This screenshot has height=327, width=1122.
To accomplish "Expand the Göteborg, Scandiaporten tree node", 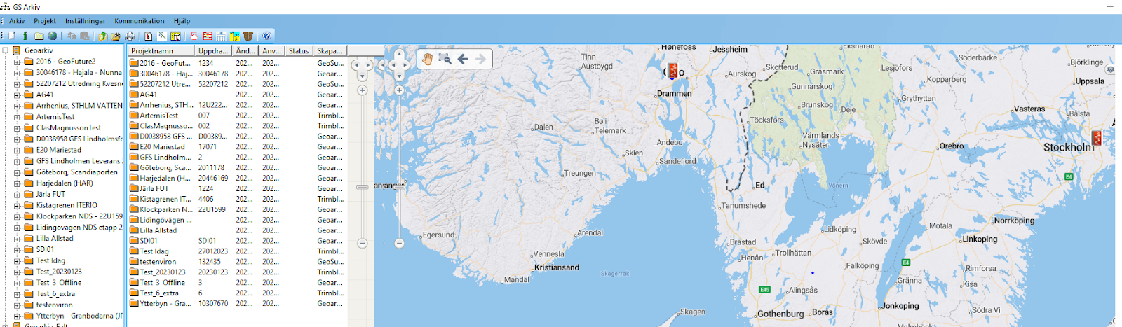I will click(17, 172).
